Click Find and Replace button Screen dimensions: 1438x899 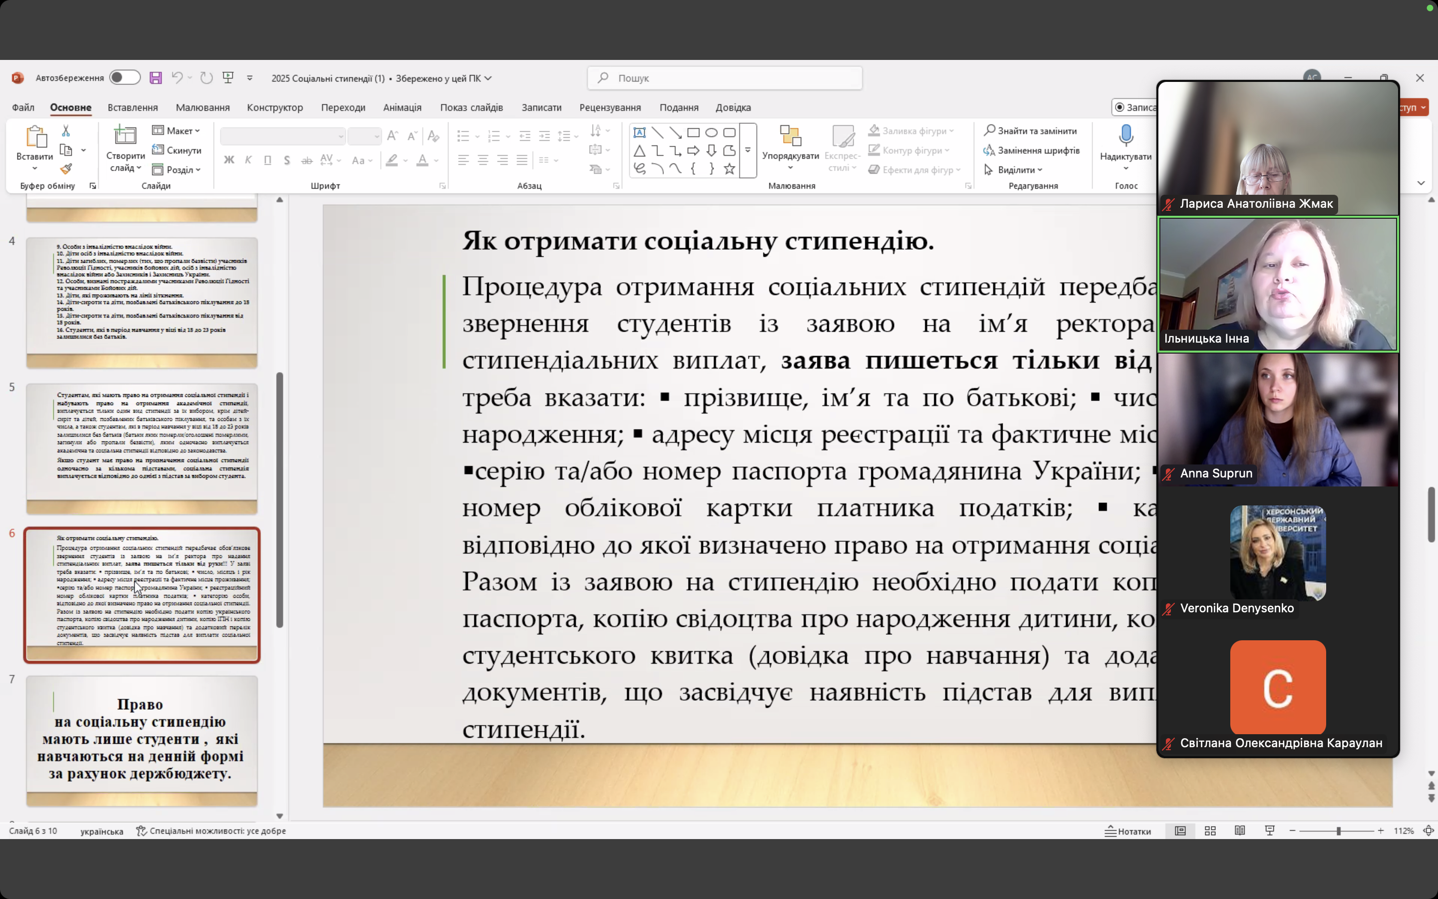coord(1031,131)
